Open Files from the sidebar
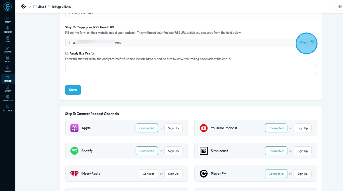The image size is (343, 191). 8,59
